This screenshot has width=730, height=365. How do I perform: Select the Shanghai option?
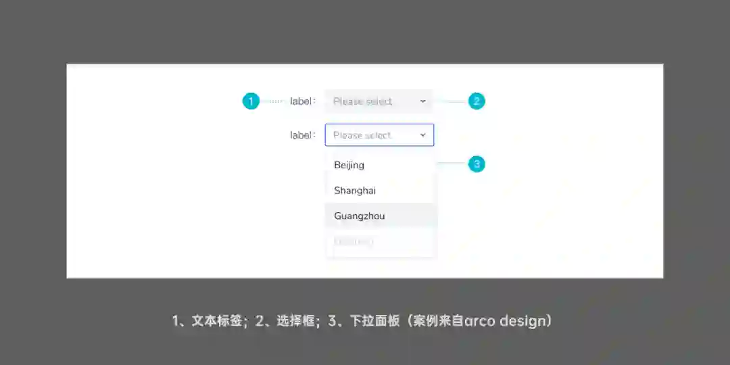(381, 191)
